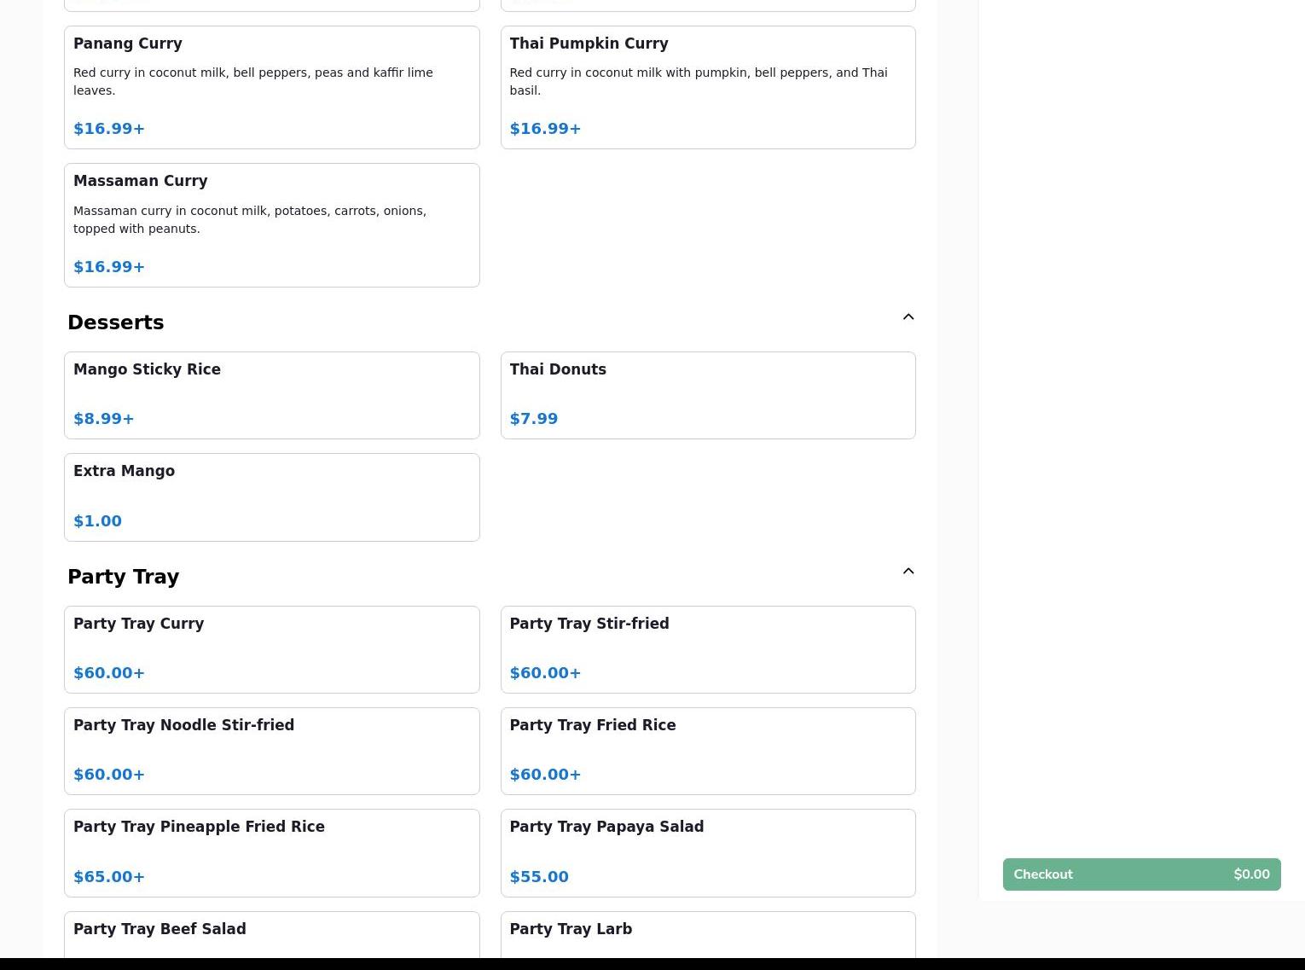Select the Thai Donuts dessert
1305x970 pixels.
click(707, 395)
